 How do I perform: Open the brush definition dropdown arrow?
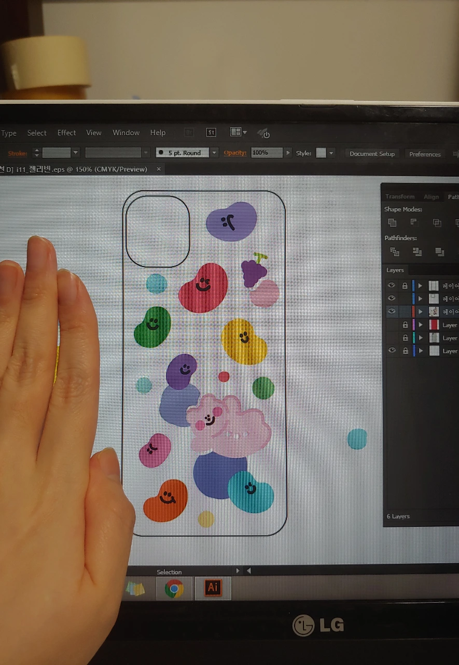pyautogui.click(x=214, y=153)
